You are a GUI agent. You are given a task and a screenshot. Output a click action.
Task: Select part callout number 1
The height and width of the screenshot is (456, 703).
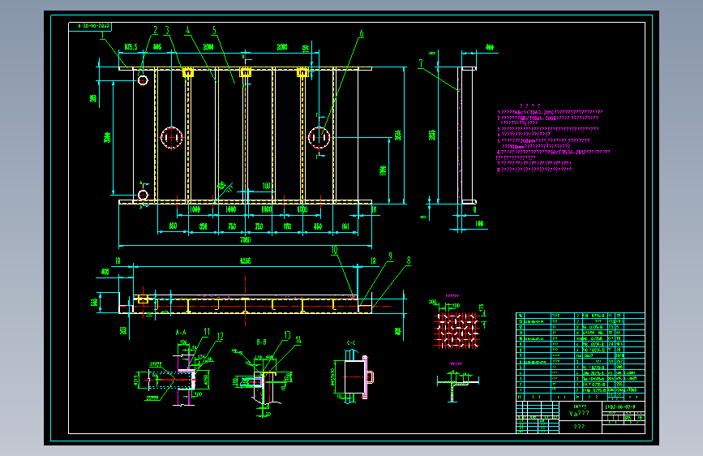[103, 35]
